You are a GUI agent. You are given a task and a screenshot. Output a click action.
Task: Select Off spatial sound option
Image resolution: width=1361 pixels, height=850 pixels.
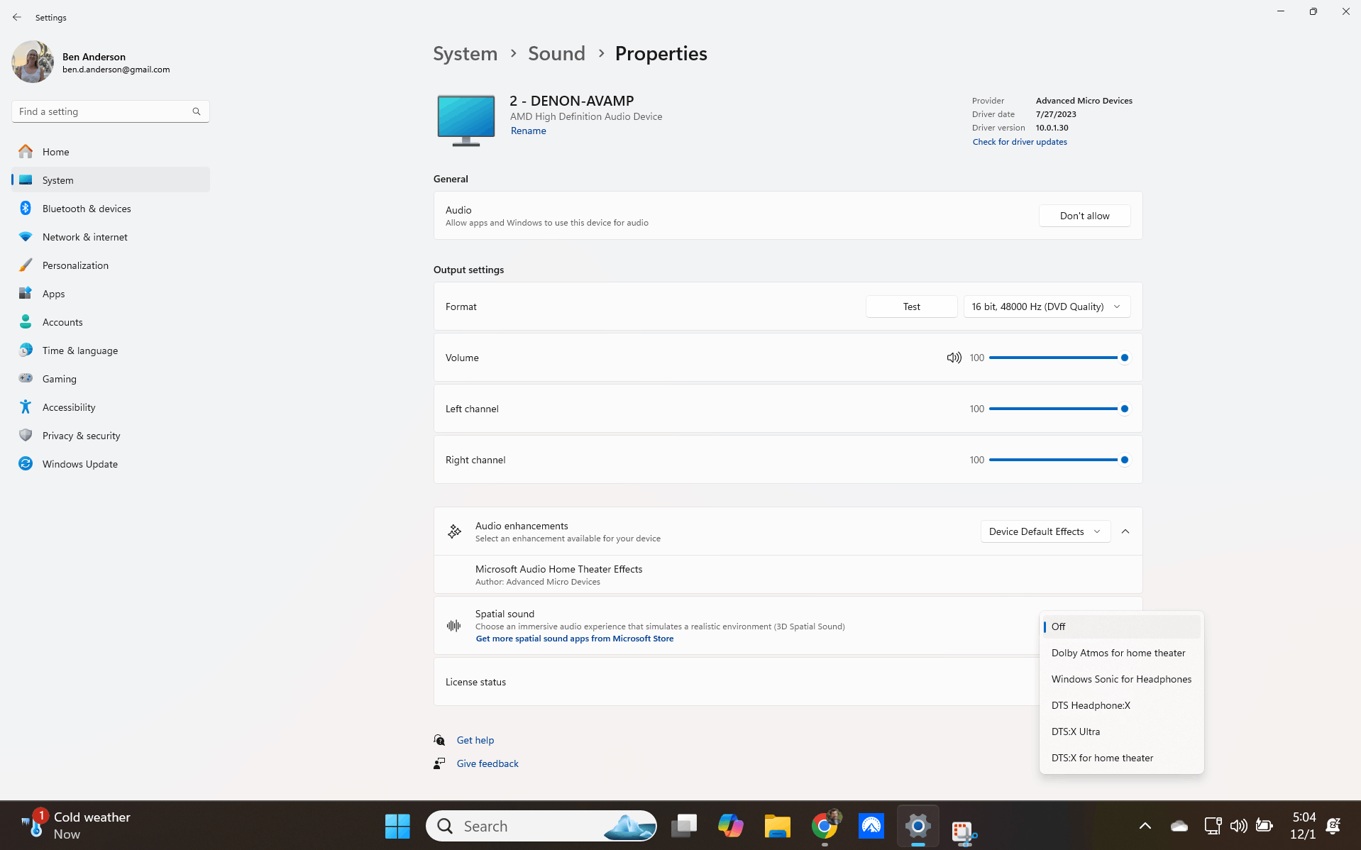coord(1121,627)
